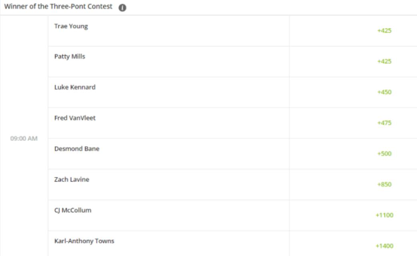Pick CJ McCollum +1100 odds
417x256 pixels.
click(384, 215)
